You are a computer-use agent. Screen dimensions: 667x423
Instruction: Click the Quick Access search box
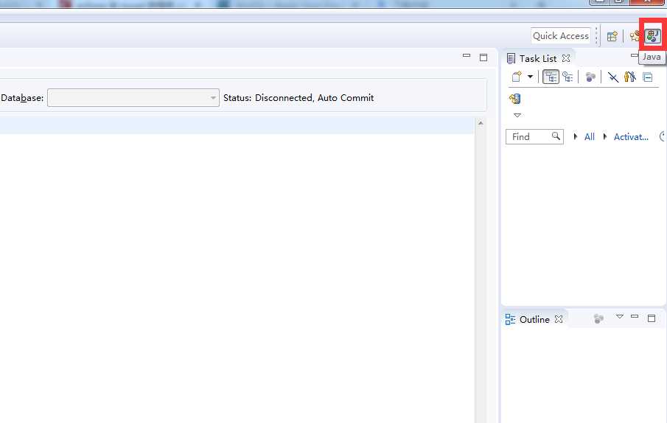561,36
